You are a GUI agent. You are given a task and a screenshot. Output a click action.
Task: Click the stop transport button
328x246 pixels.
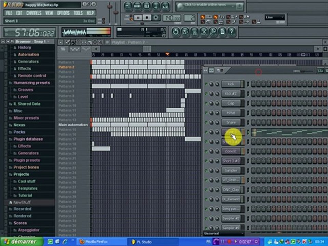point(147,18)
